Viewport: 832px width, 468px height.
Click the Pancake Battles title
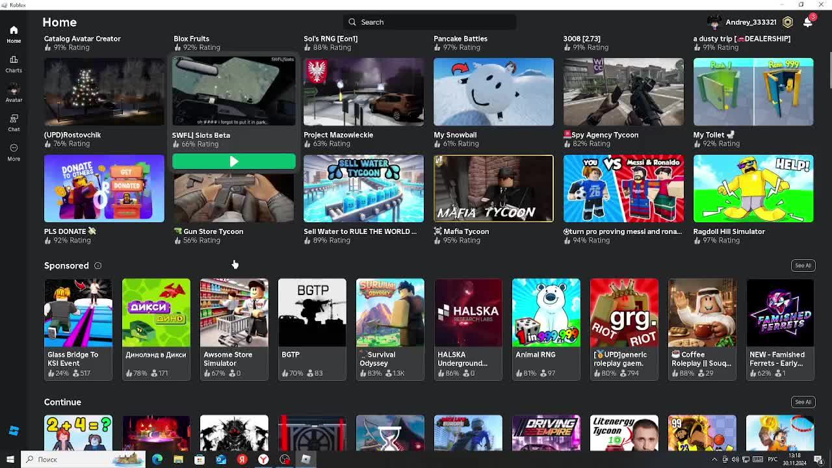tap(461, 38)
